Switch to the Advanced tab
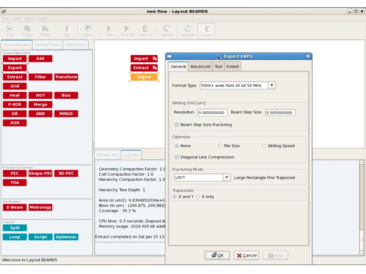The width and height of the screenshot is (366, 274). [200, 66]
